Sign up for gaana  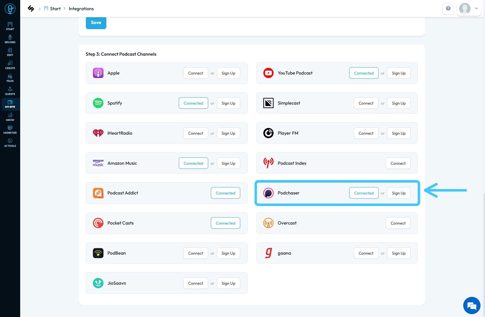pos(399,253)
